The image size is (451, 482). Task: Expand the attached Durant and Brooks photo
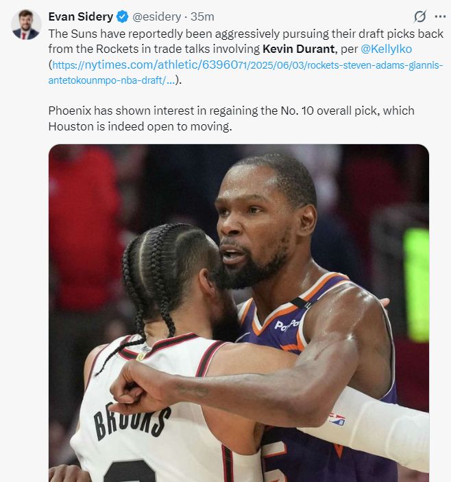(239, 313)
